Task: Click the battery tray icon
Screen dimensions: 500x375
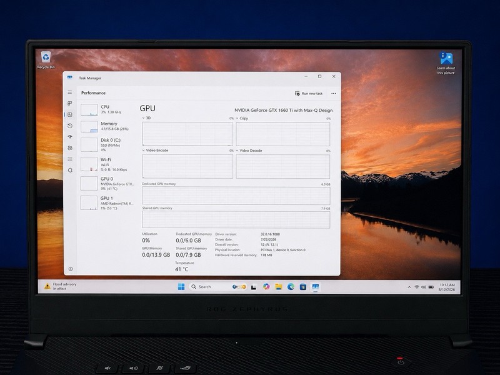Action: [x=431, y=287]
